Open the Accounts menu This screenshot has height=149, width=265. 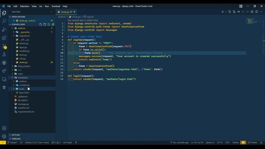(4, 128)
